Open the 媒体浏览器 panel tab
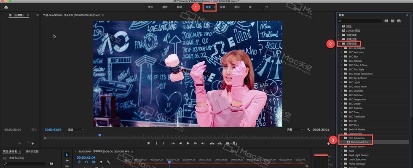413x168 pixels. click(x=32, y=152)
